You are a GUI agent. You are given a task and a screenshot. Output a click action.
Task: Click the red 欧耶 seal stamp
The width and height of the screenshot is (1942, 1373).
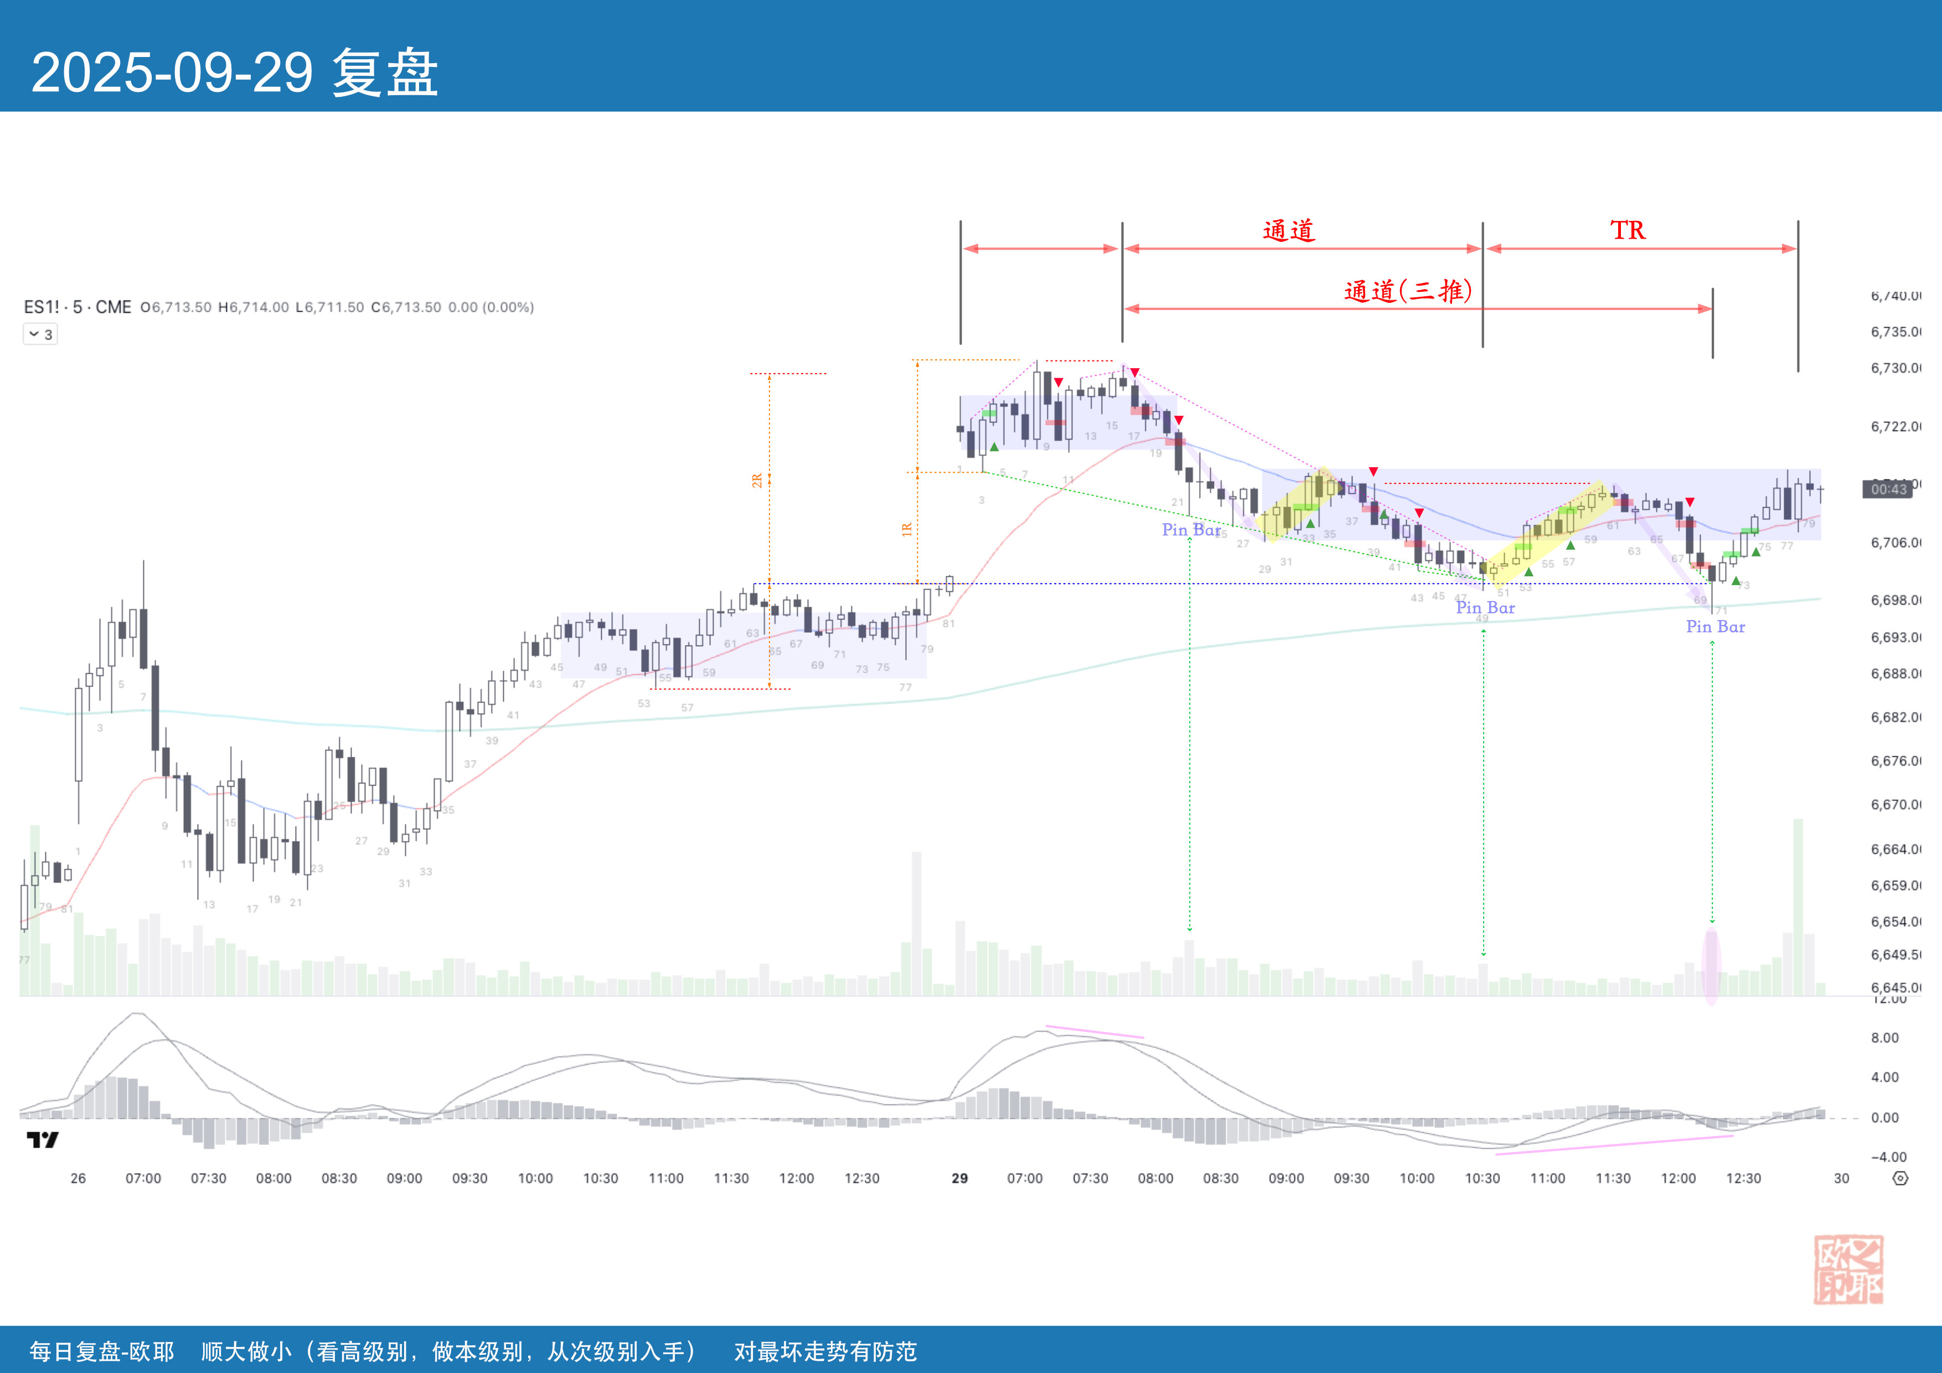coord(1848,1269)
